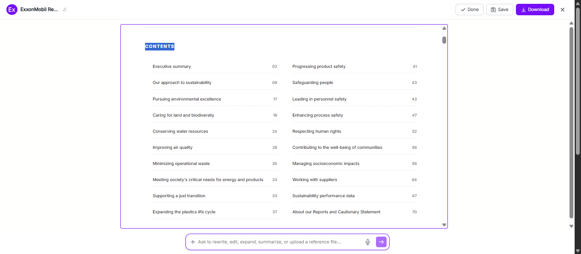Image resolution: width=581 pixels, height=254 pixels.
Task: Click the Done button
Action: pos(470,9)
